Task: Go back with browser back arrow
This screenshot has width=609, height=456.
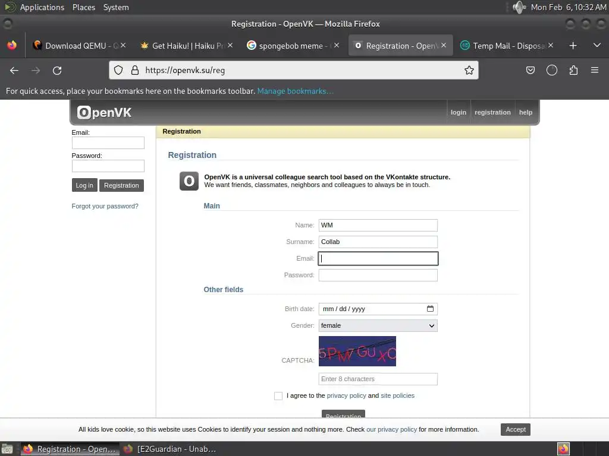Action: [14, 70]
